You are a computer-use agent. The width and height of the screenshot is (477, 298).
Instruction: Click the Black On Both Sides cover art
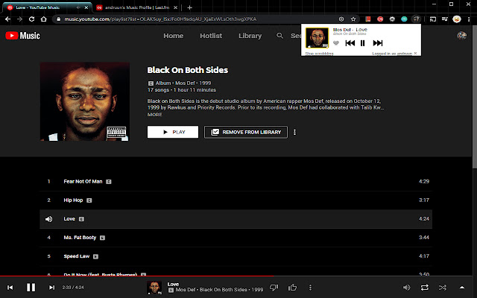pos(85,101)
